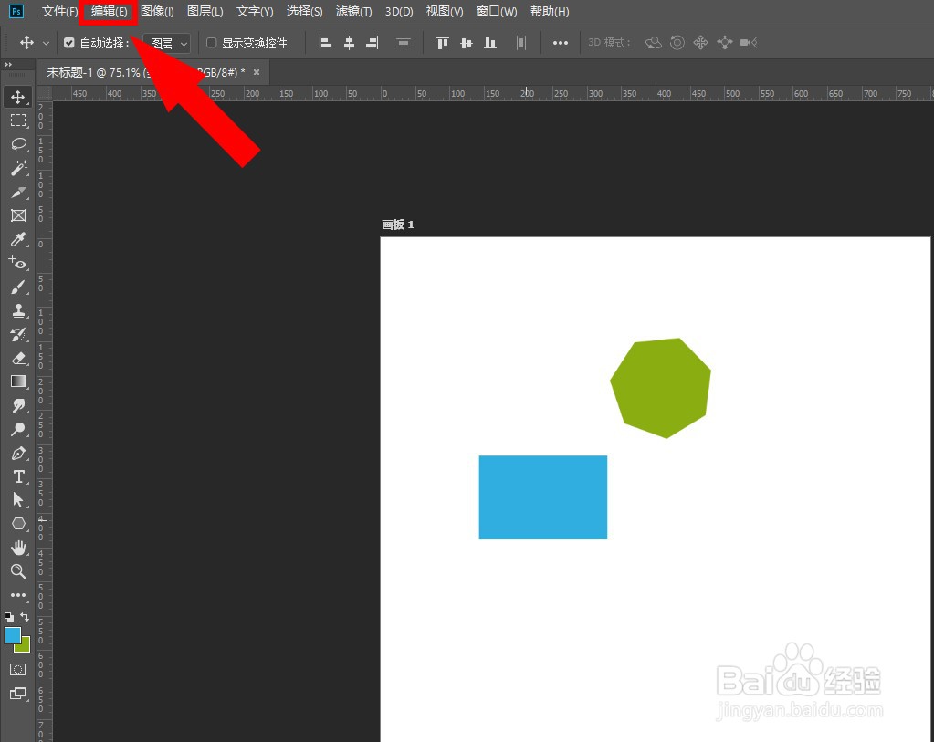934x742 pixels.
Task: Select the Rectangular Marquee tool
Action: pyautogui.click(x=18, y=120)
